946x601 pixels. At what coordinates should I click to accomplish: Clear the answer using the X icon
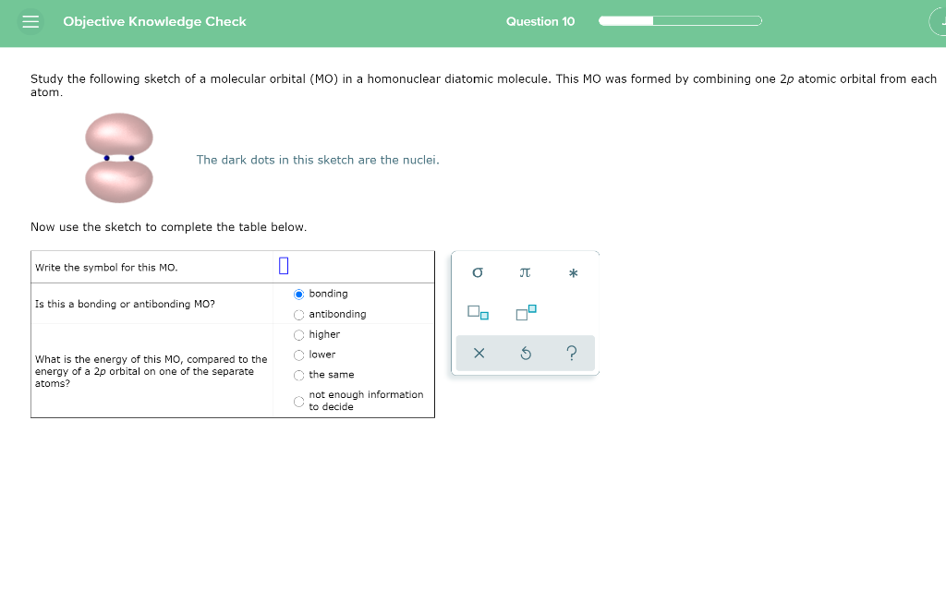pyautogui.click(x=479, y=353)
